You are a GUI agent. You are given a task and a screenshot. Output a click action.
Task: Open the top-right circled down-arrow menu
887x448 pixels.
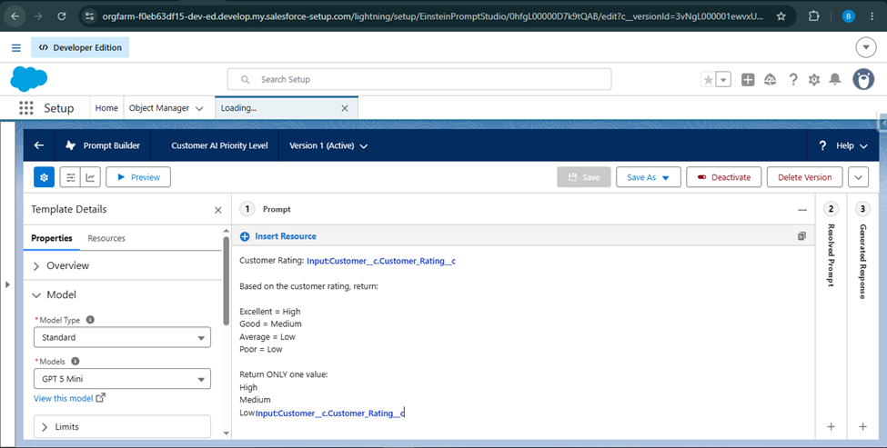click(x=865, y=48)
